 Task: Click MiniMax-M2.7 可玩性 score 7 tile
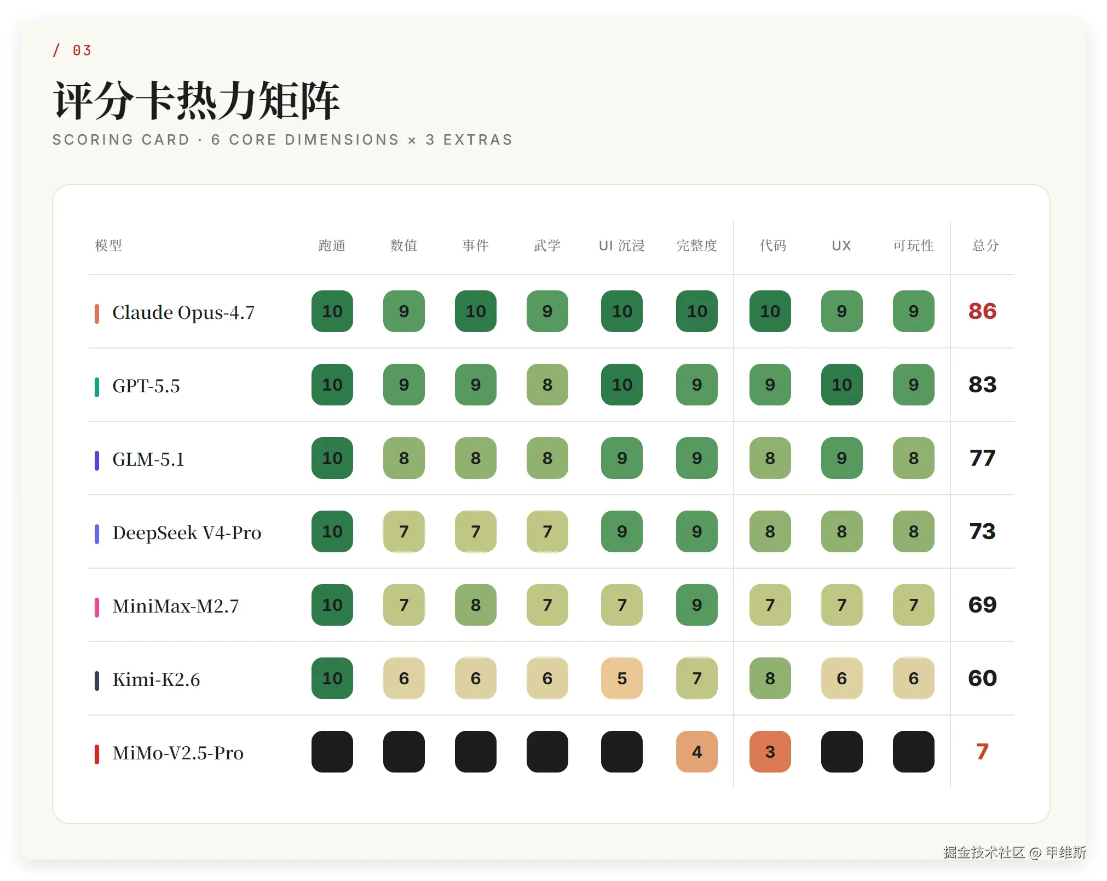[x=914, y=605]
